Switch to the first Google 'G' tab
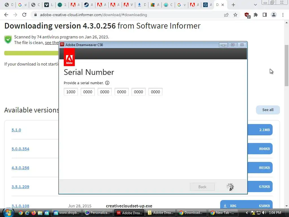 point(22,5)
